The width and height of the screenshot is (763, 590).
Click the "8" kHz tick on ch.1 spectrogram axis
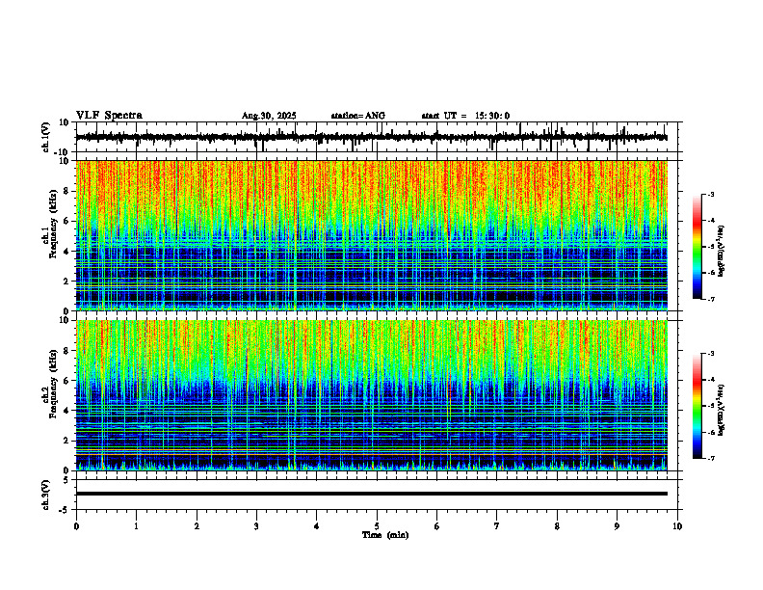pyautogui.click(x=66, y=191)
